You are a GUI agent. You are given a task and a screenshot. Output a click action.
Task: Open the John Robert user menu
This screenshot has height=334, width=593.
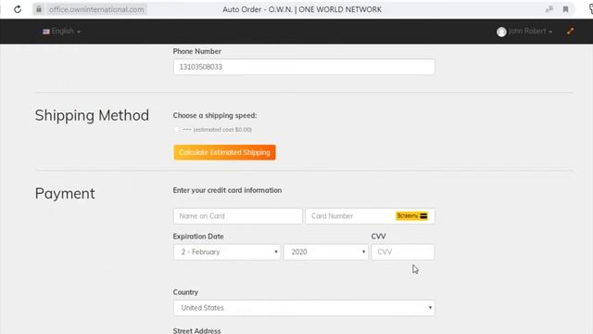[524, 32]
